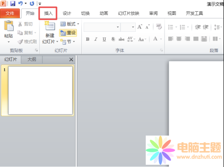224x167 pixels.
Task: Open the Undo history dropdown arrow
Action: coord(26,4)
